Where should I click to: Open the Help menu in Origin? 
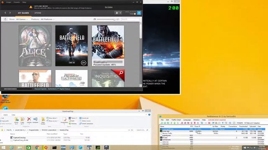pyautogui.click(x=24, y=2)
